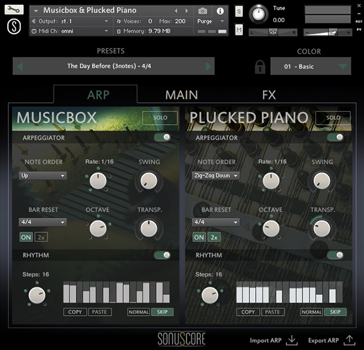The image size is (364, 350).
Task: Click the Export ARP upload icon
Action: click(x=349, y=340)
